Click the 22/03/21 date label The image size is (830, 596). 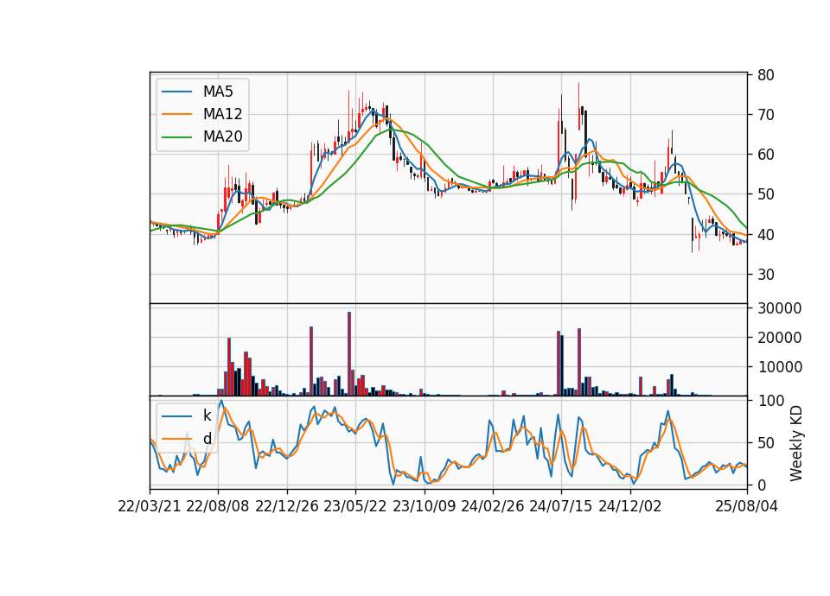coord(150,506)
